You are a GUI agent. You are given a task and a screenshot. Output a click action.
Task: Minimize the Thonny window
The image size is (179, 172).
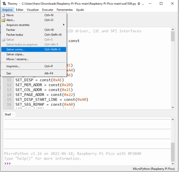pos(150,4)
